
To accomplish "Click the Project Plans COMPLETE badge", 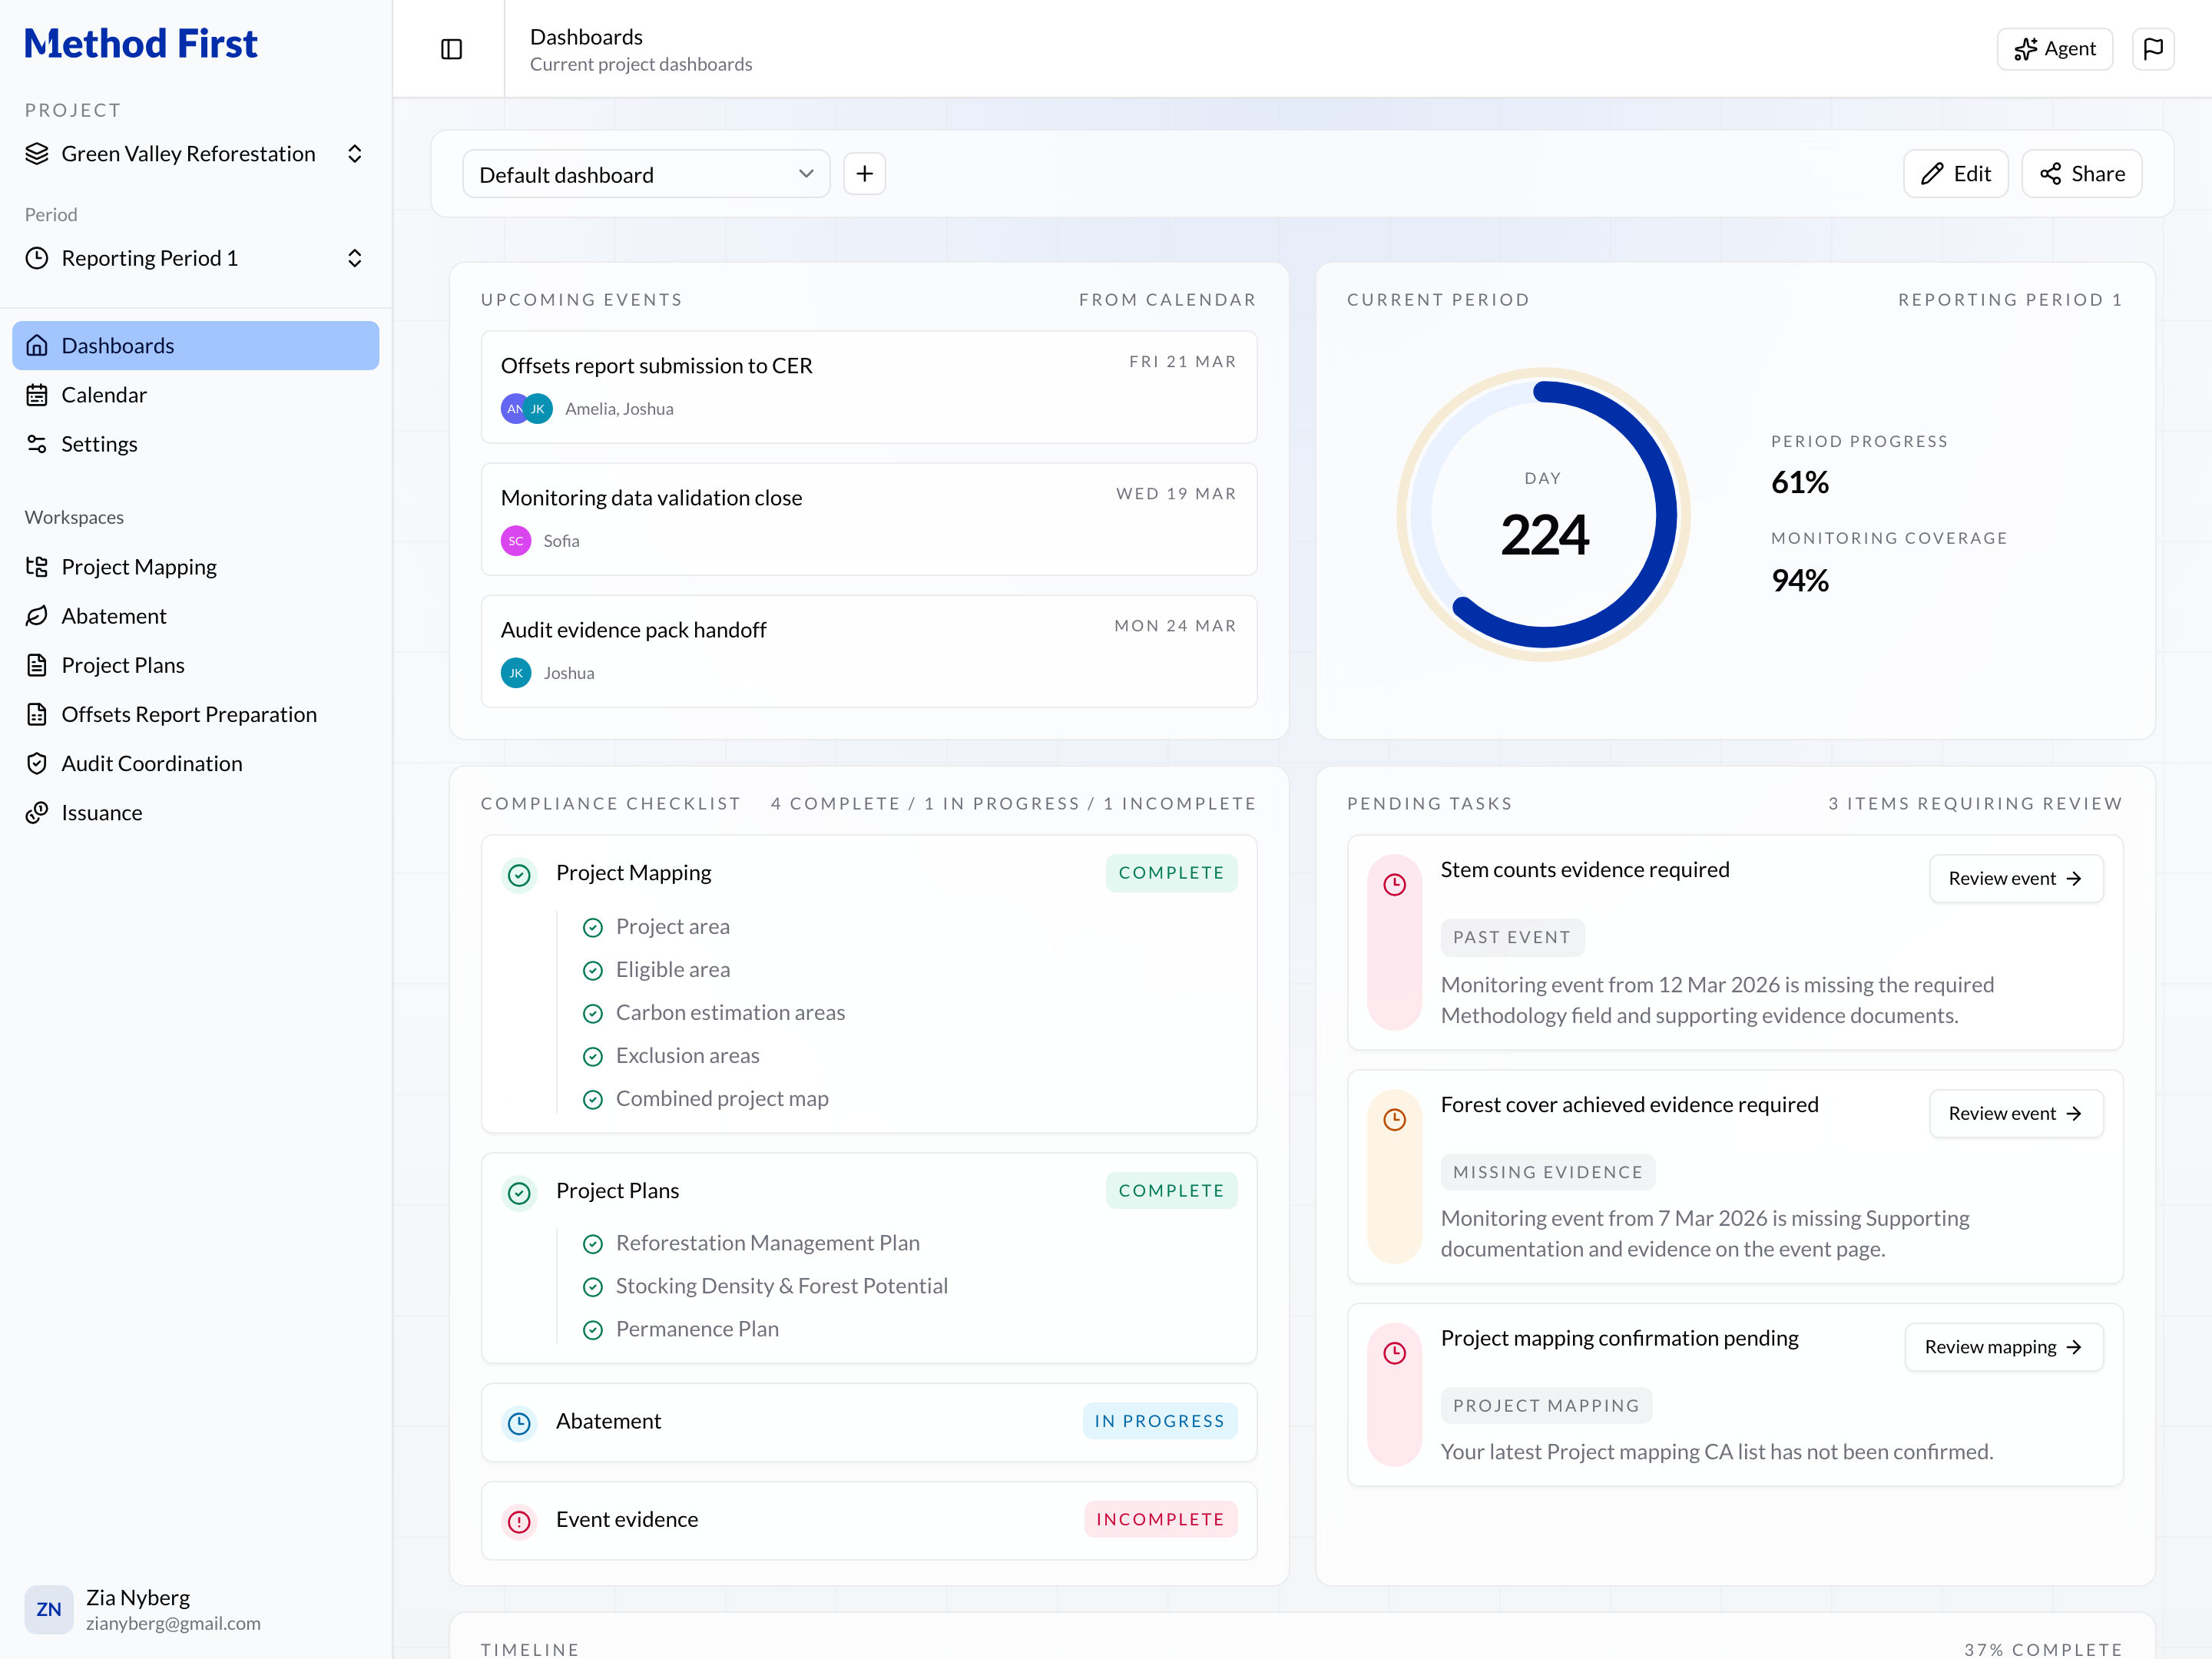I will [x=1171, y=1191].
